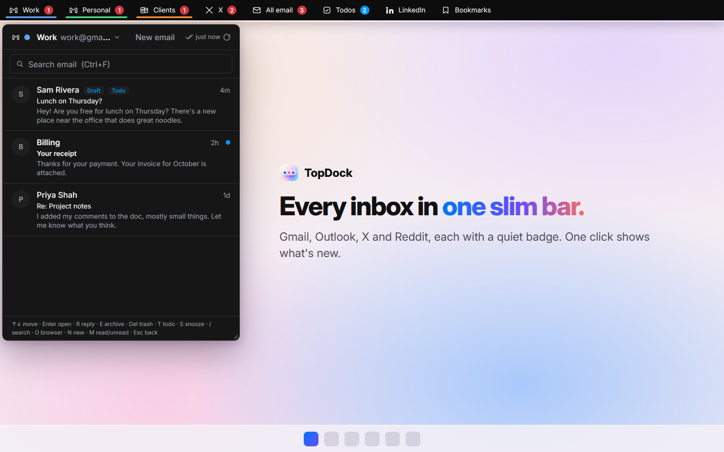724x452 pixels.
Task: Click the refresh icon in panel header
Action: [227, 37]
